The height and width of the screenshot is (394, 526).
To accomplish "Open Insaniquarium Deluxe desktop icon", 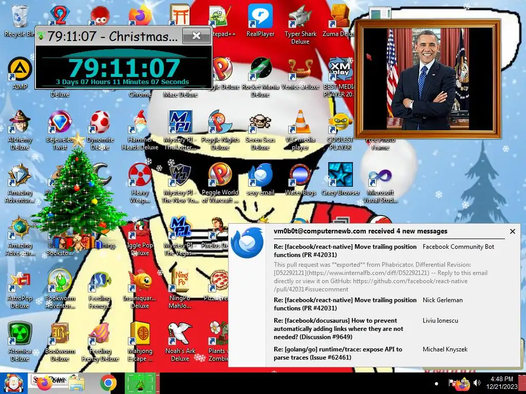I will [x=140, y=289].
